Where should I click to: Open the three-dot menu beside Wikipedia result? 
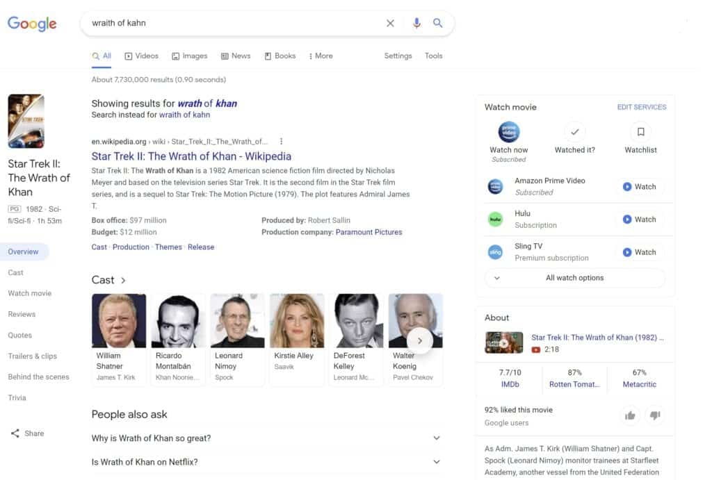282,142
